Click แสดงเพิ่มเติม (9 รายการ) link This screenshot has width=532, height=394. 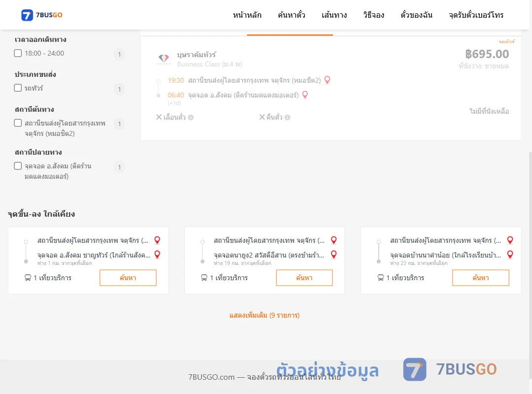click(265, 315)
